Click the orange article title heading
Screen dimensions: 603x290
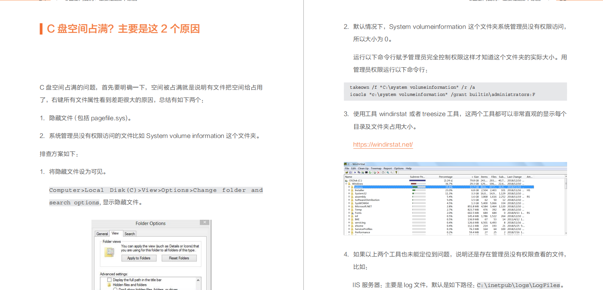point(123,29)
